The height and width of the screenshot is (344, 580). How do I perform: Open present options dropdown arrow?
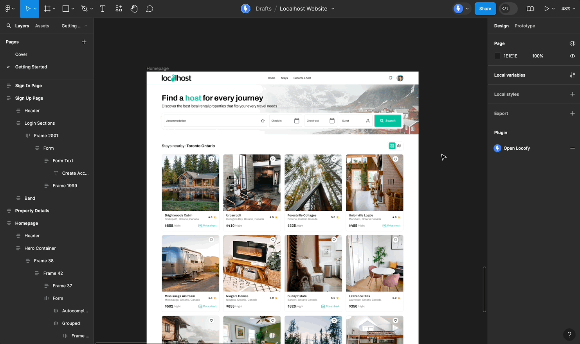coord(553,9)
